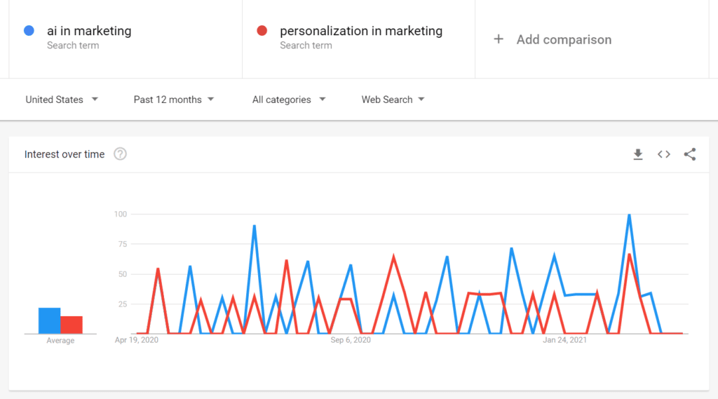Open the Past 12 months time range dropdown

(174, 100)
